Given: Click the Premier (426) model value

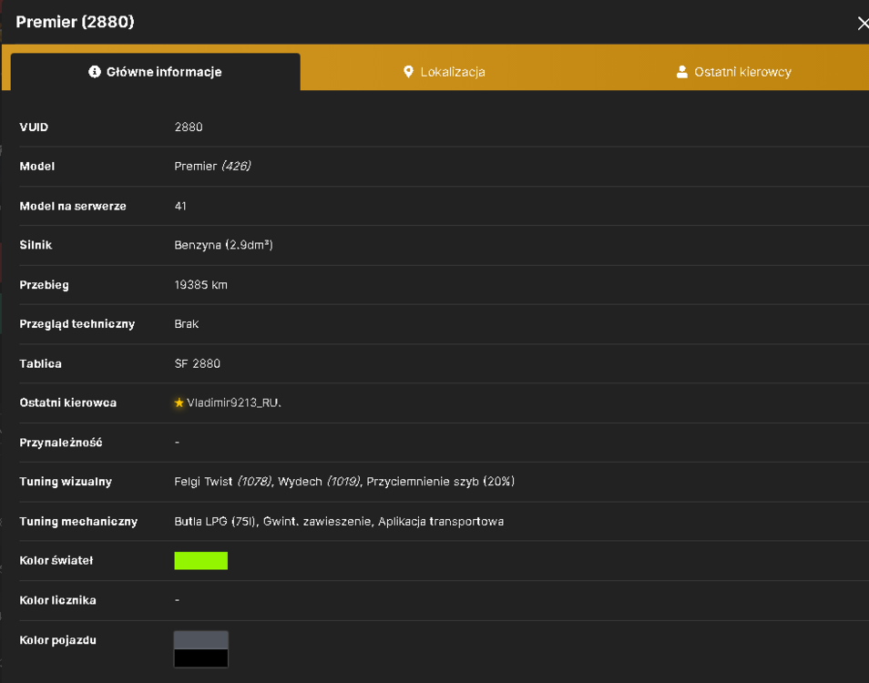Looking at the screenshot, I should (212, 166).
